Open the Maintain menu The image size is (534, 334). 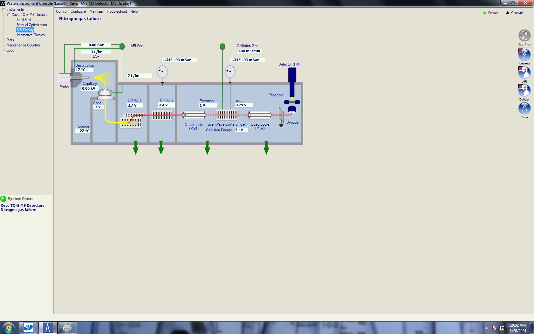(96, 11)
